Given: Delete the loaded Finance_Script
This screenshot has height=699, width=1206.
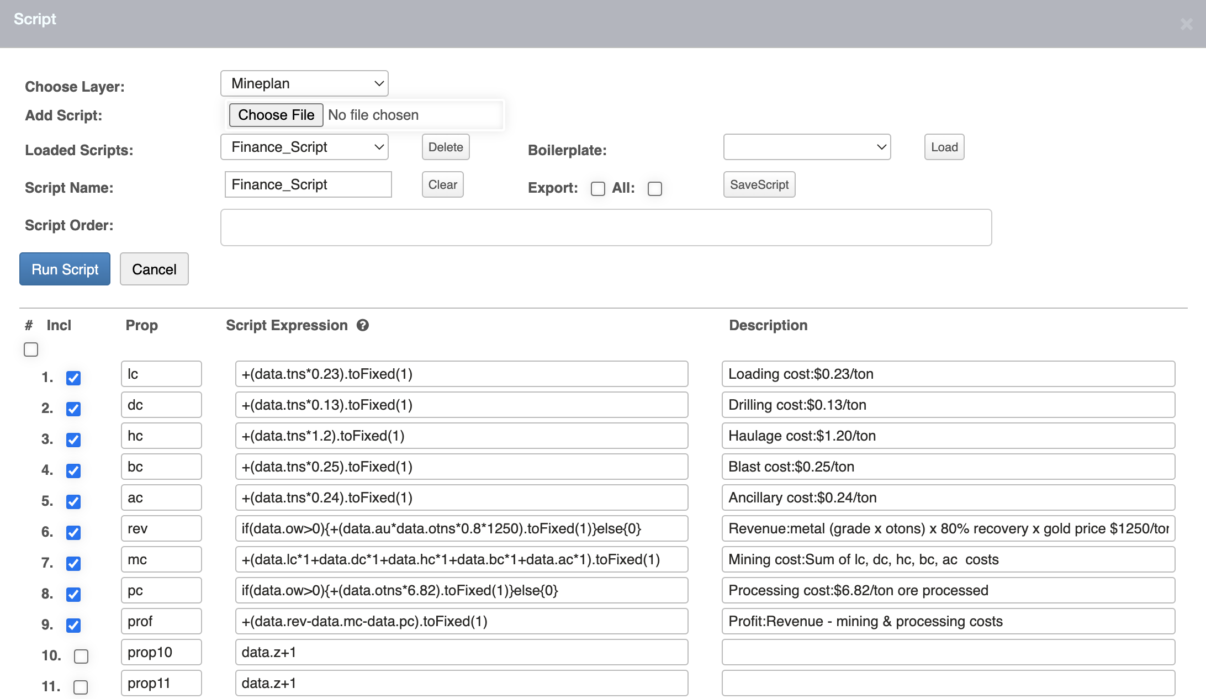Looking at the screenshot, I should [445, 147].
